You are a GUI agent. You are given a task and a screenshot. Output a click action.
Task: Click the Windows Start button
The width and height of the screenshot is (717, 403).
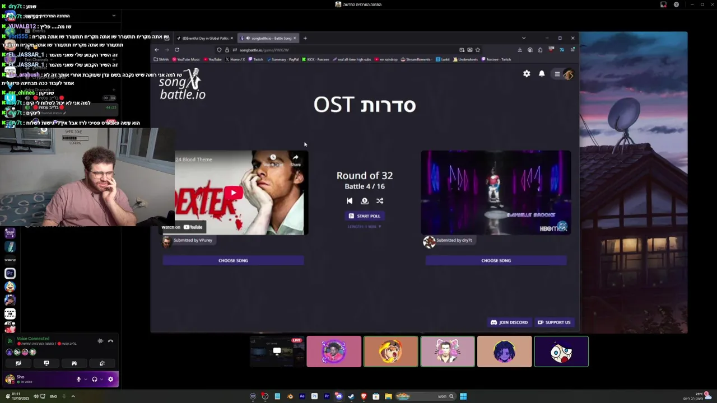click(x=463, y=396)
